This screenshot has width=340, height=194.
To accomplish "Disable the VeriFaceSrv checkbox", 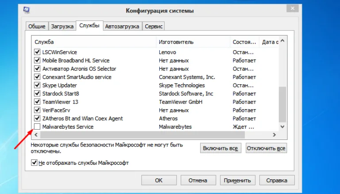I will (37, 110).
